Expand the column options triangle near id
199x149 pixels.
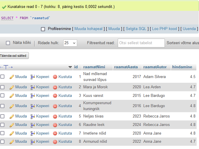click(70, 67)
